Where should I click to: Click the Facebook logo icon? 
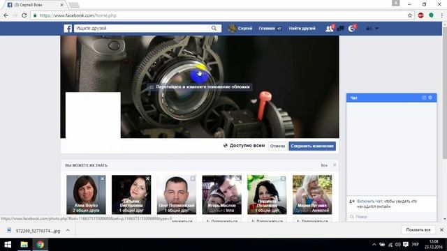tap(68, 29)
